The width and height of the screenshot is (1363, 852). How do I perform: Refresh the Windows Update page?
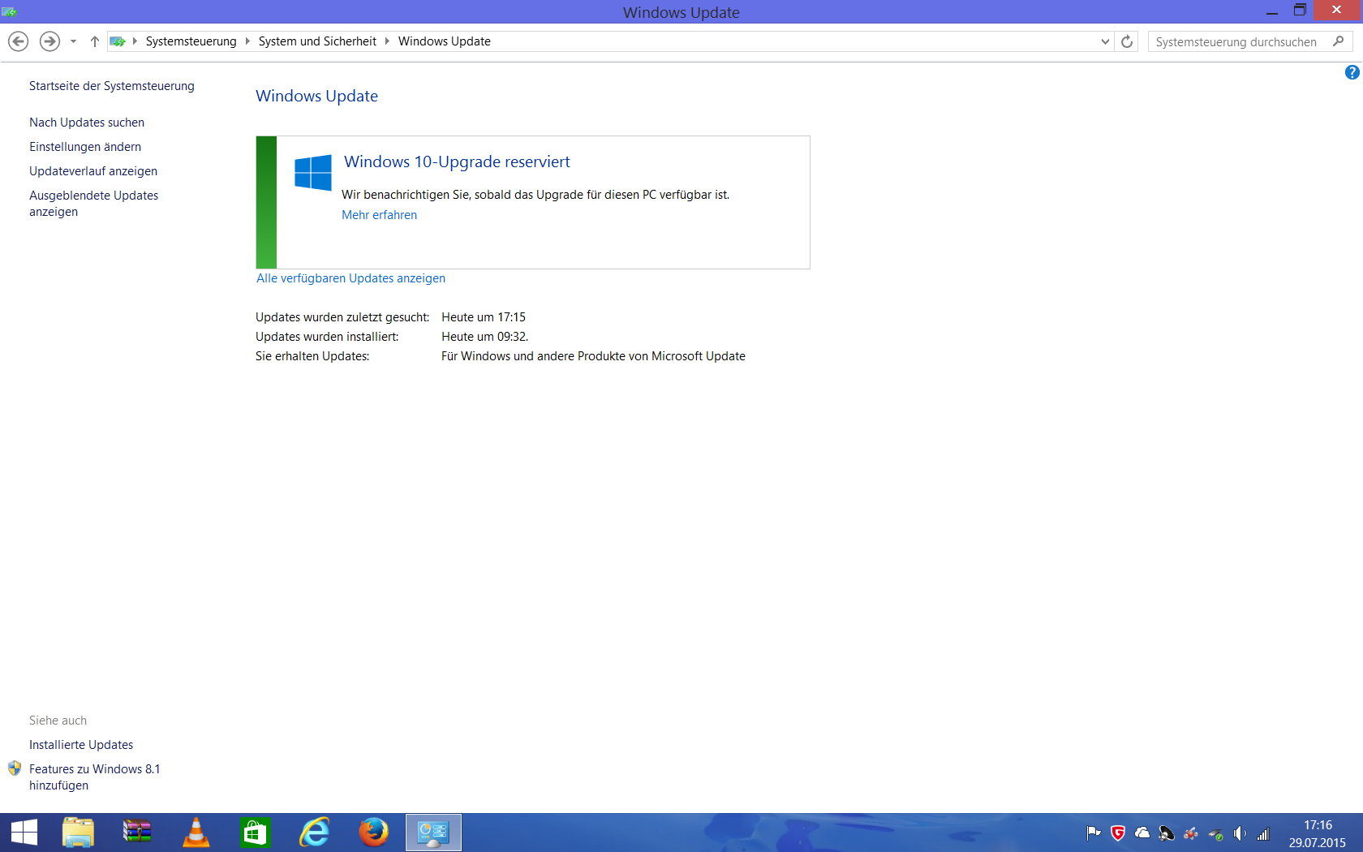point(1127,41)
